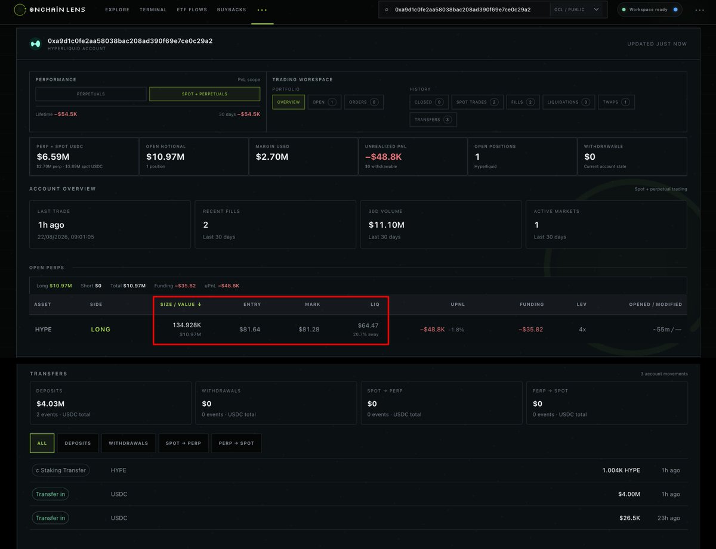Show TWAPs history tab

[x=616, y=102]
